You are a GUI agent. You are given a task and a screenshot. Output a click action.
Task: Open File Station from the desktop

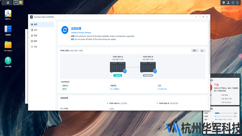(x=8, y=45)
